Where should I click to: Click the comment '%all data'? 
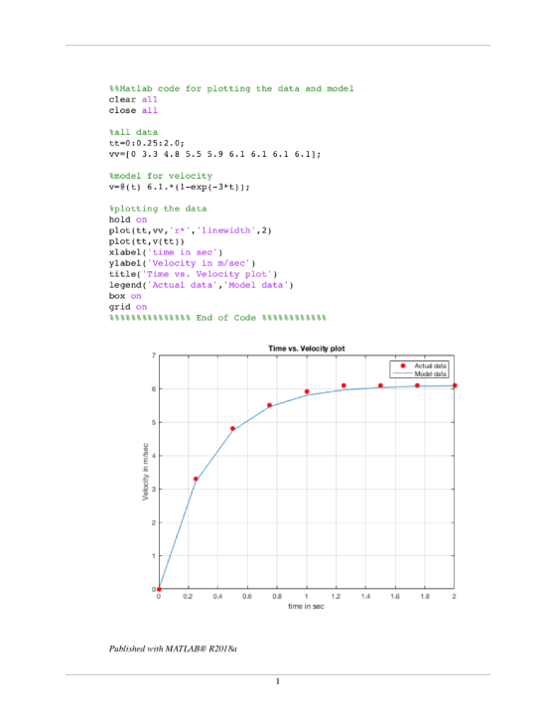[133, 132]
